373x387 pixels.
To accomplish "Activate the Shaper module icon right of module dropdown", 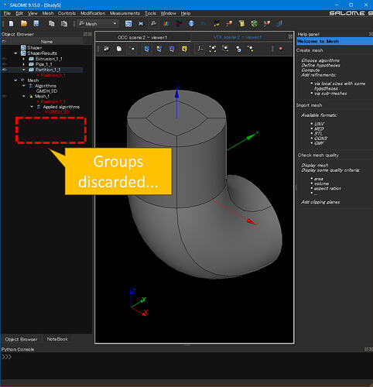I will click(128, 24).
